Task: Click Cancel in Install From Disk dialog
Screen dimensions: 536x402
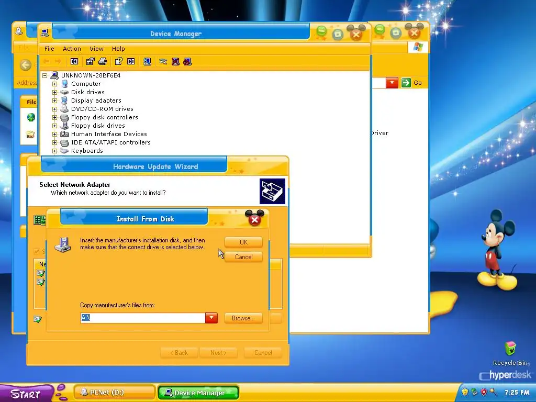Action: pos(243,256)
